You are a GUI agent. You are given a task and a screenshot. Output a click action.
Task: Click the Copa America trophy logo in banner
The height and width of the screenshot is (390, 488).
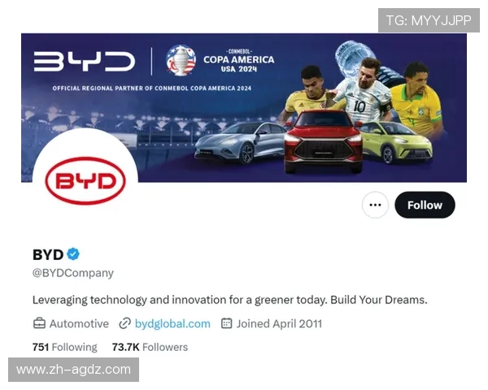tap(181, 60)
